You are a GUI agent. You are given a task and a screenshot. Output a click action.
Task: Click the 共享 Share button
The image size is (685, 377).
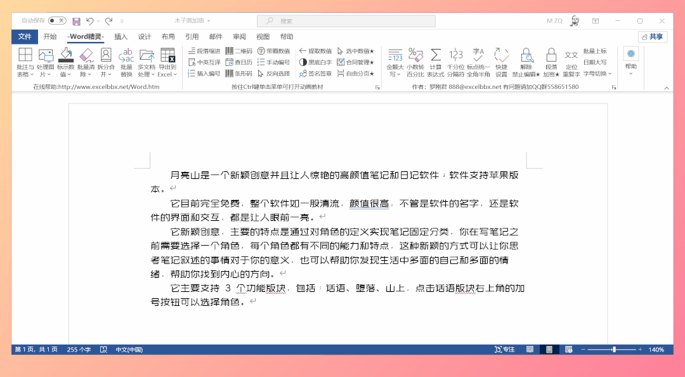coord(652,36)
